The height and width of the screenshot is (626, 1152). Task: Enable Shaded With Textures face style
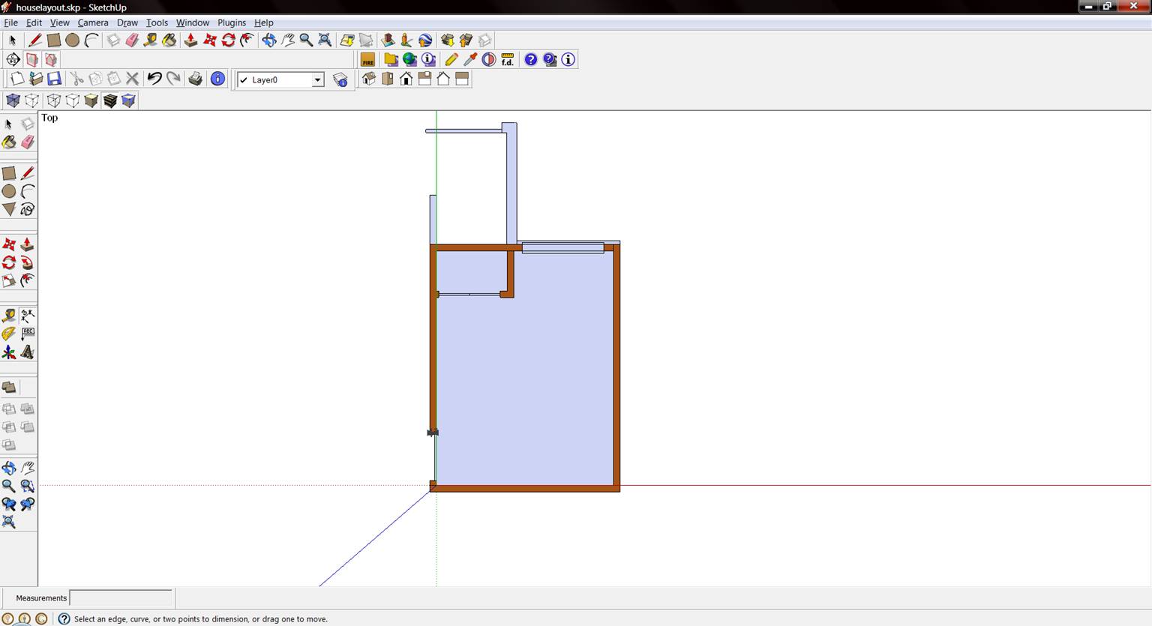click(110, 100)
